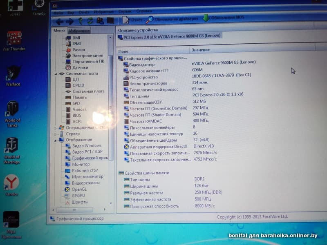Screen dimensions: 327x245
Task: Open the Справка menu
Action: (144, 11)
